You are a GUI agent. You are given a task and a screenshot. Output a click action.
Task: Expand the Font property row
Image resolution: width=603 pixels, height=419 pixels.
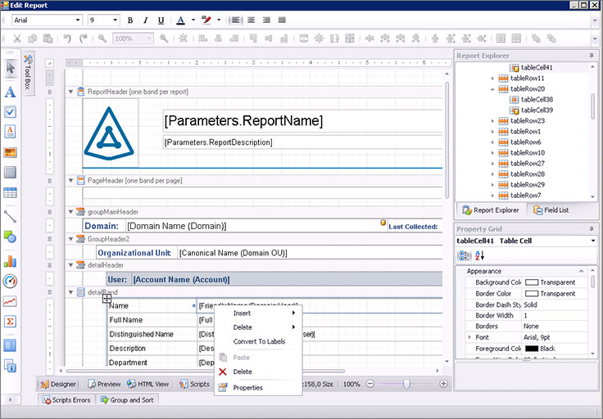(x=469, y=337)
